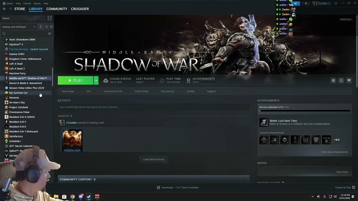Launch the game with PLAY
Image resolution: width=358 pixels, height=201 pixels.
76,80
